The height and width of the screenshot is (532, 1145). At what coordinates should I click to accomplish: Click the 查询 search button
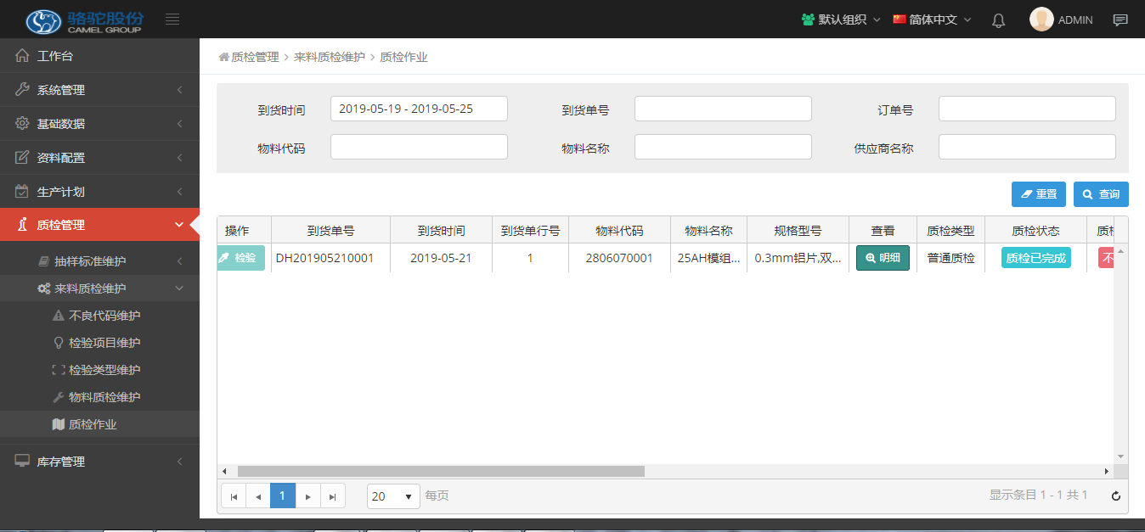point(1101,194)
